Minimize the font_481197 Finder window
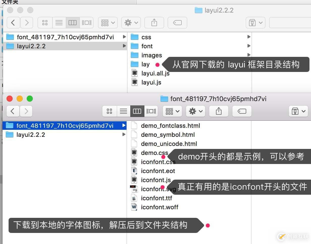Screen dimensions: 311x244 tap(20, 99)
